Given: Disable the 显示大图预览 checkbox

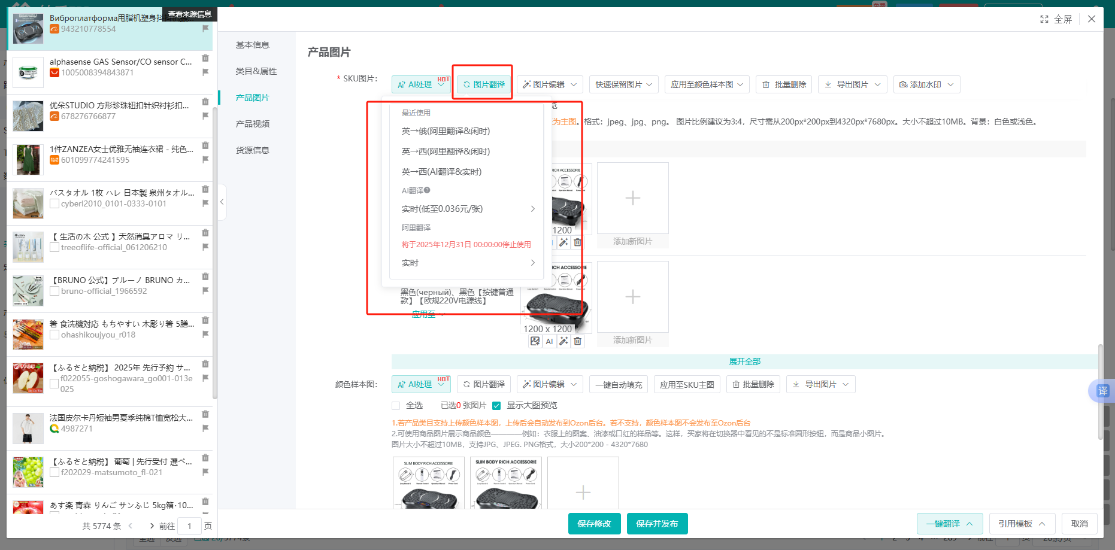Looking at the screenshot, I should (496, 405).
